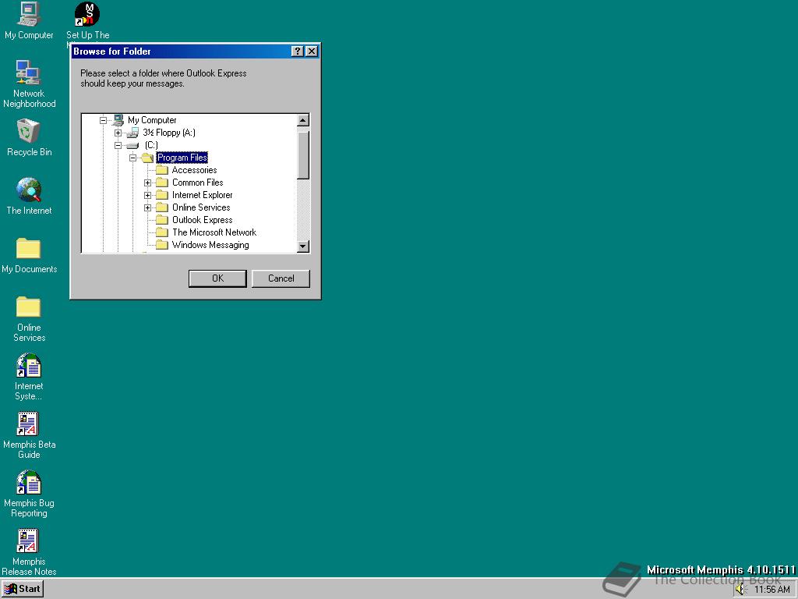This screenshot has height=599, width=798.
Task: Select the My Documents folder icon
Action: (29, 248)
